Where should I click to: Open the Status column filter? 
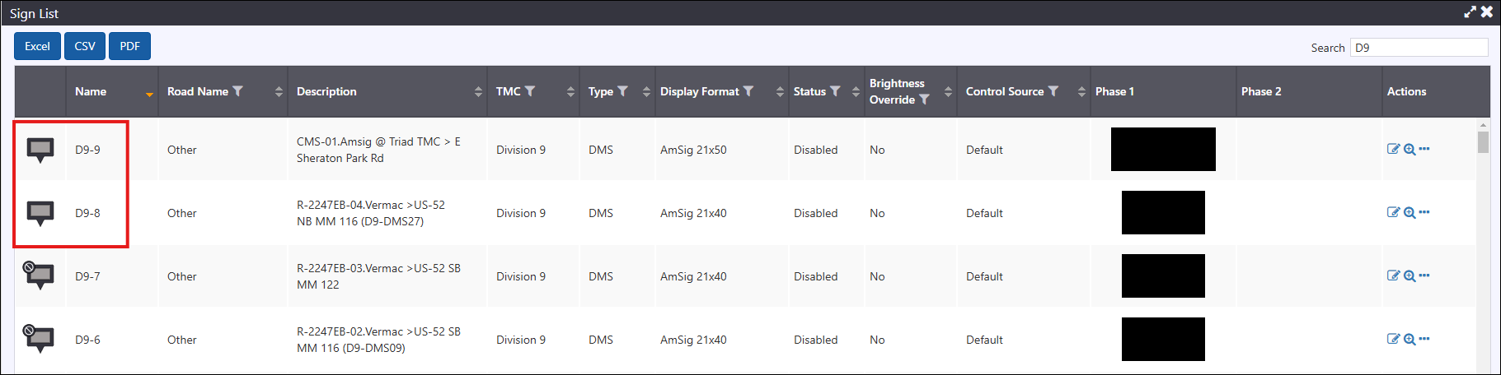click(835, 91)
